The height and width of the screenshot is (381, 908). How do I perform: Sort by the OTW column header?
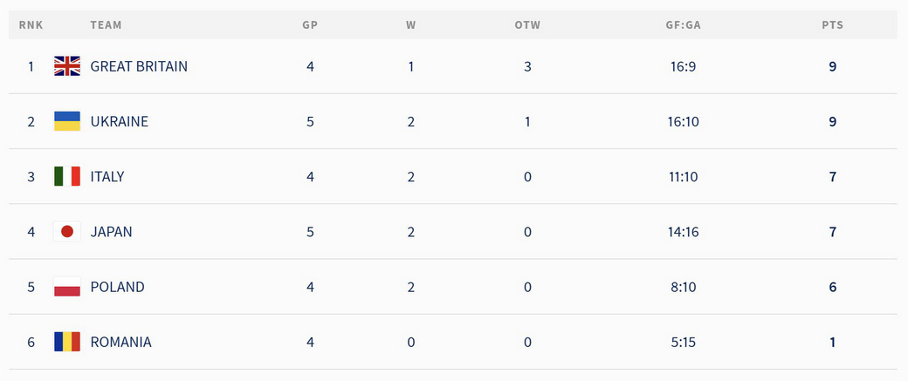point(527,25)
